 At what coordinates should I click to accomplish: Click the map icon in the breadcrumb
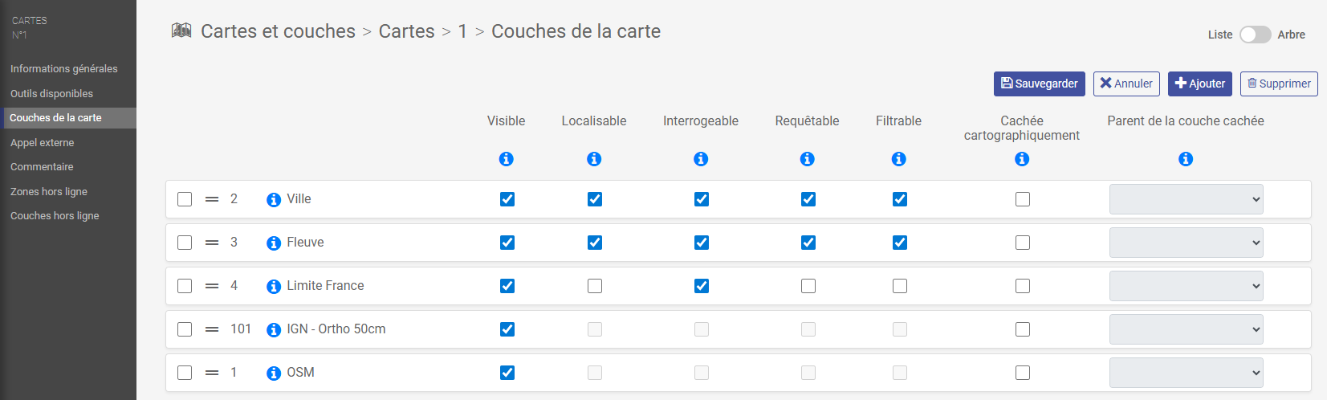181,31
